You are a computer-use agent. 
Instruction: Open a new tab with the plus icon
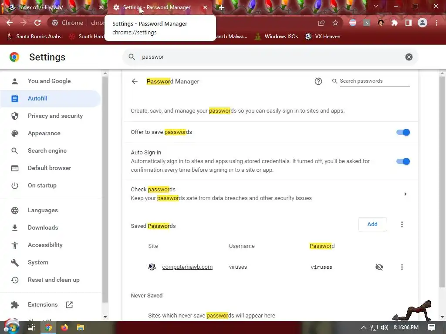[222, 7]
